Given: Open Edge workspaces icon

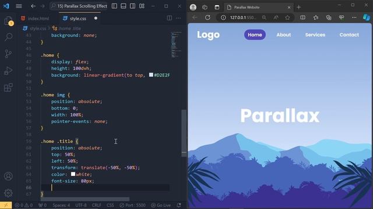Looking at the screenshot, I should pyautogui.click(x=205, y=8).
